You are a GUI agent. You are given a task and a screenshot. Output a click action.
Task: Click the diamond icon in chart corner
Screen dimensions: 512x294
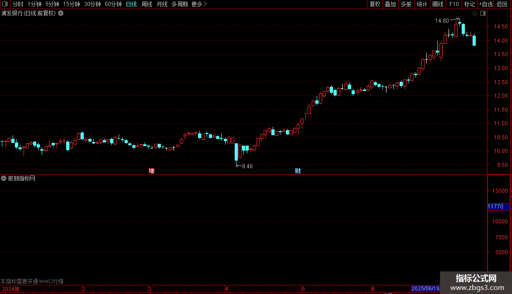tap(475, 14)
